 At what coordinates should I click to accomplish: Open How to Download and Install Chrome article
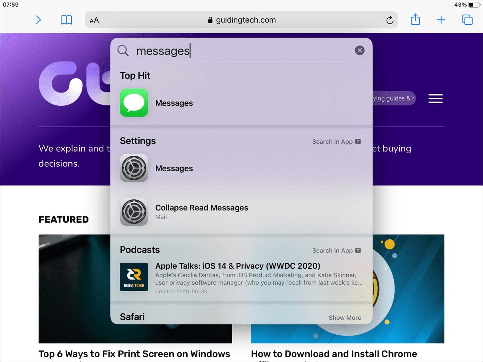(334, 354)
